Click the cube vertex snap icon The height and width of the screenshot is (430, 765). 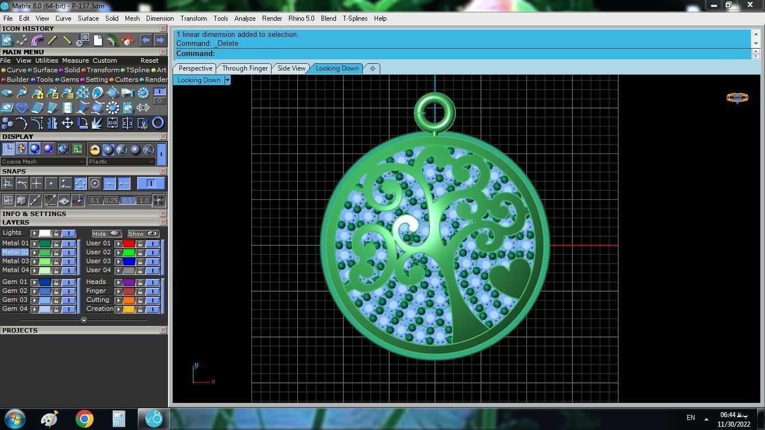coord(21,200)
